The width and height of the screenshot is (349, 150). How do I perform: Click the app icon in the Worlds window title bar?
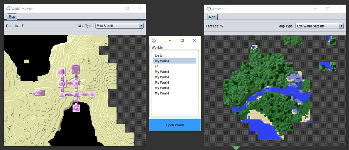[154, 41]
